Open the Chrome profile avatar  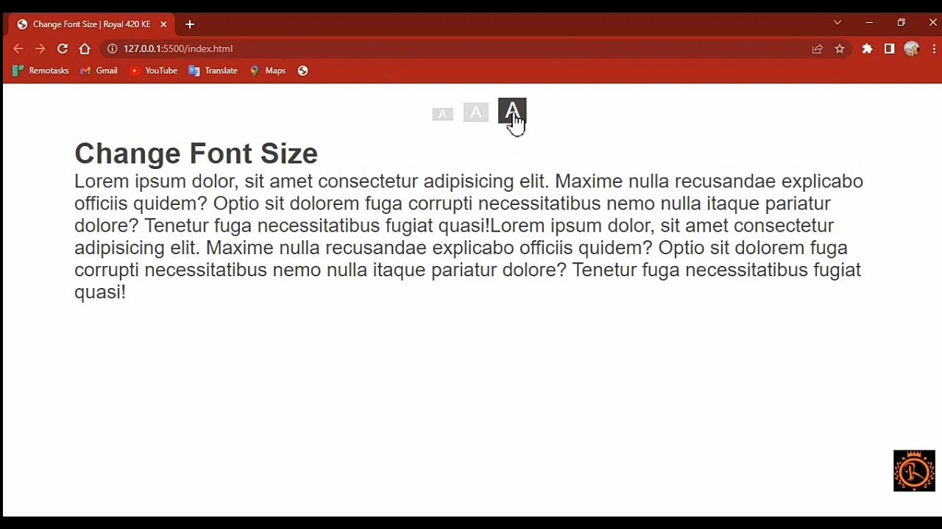pos(912,48)
